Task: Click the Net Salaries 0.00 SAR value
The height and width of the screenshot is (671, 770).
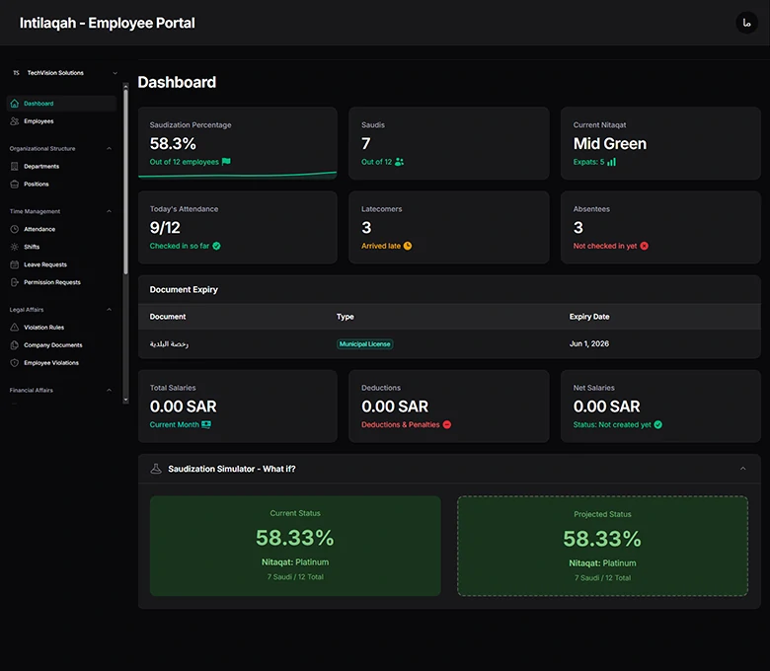Action: [606, 407]
